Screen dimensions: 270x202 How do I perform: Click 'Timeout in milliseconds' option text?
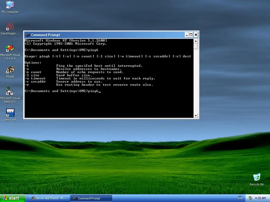[105, 78]
